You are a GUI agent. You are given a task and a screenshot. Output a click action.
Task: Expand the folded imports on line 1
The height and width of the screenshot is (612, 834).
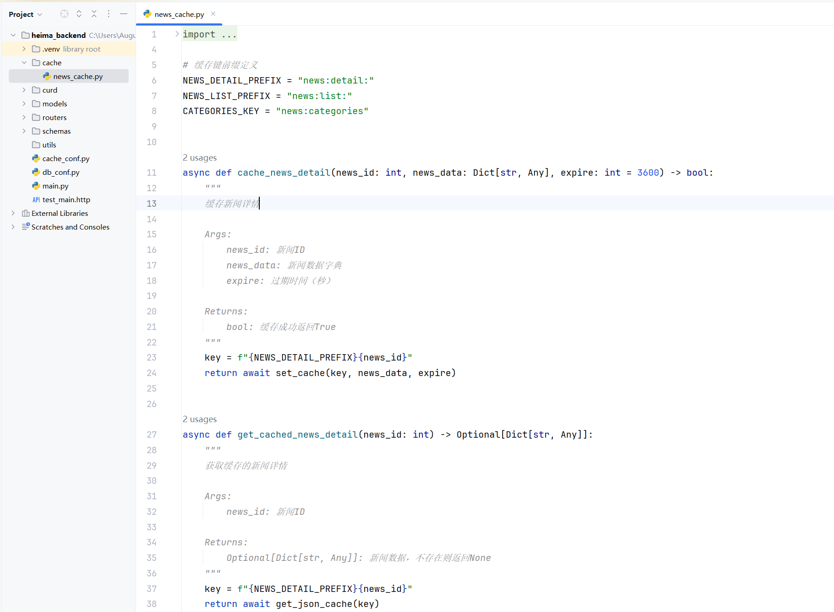pos(177,33)
